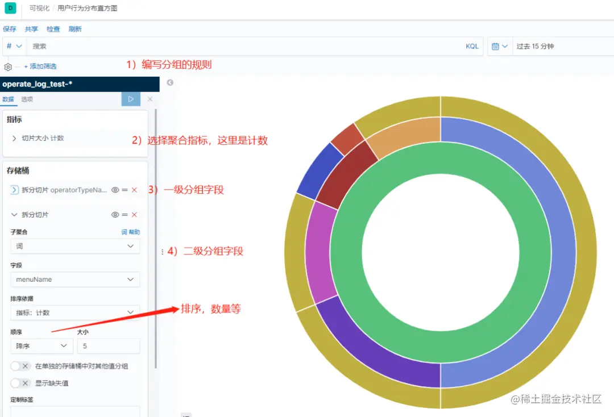Toggle group other values in separate bucket
The image size is (614, 417).
coord(20,366)
